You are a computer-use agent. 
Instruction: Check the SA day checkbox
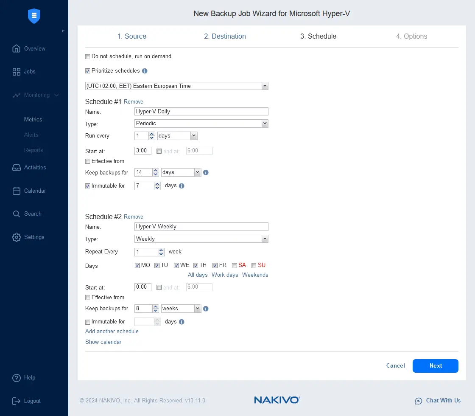pyautogui.click(x=235, y=266)
